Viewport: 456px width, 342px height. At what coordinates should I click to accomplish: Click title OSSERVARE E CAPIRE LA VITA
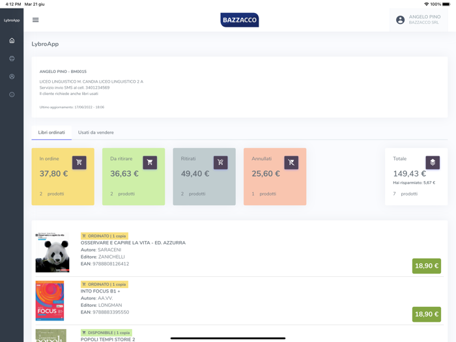133,243
